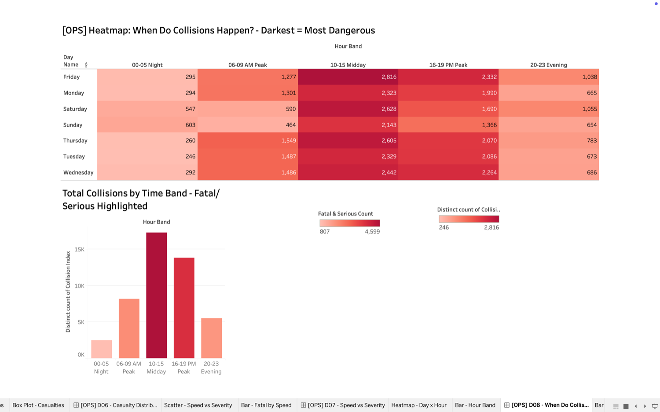This screenshot has width=660, height=412.
Task: Click the Saturday Night cell 547
Action: 147,109
